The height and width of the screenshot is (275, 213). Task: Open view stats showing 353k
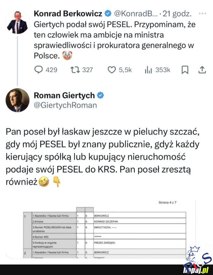coord(148,70)
